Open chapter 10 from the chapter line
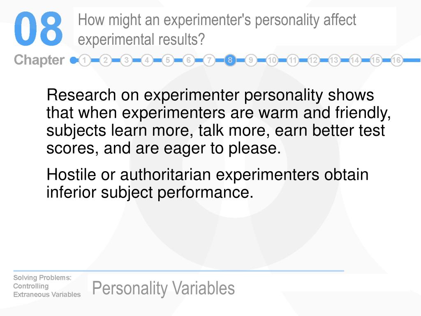The height and width of the screenshot is (316, 421). (272, 60)
